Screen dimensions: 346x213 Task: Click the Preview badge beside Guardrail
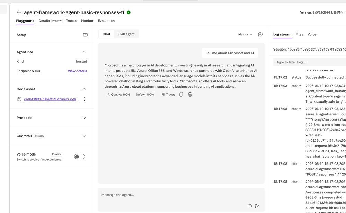tap(39, 136)
